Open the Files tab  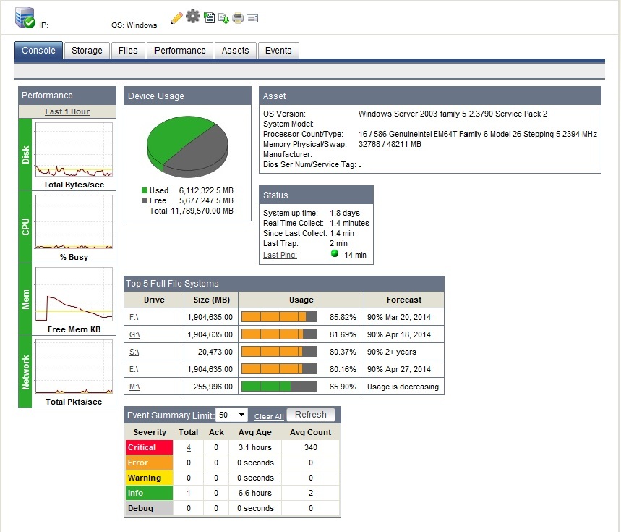128,51
